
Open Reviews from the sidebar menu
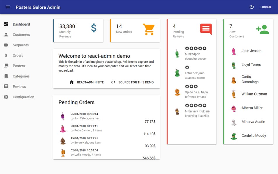(x=19, y=87)
